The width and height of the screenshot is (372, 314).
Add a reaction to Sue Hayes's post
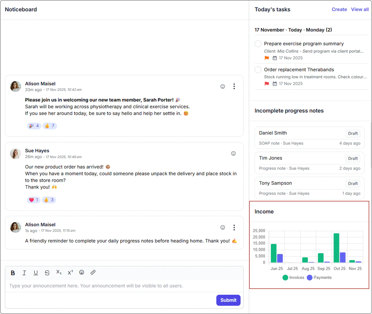point(233,153)
